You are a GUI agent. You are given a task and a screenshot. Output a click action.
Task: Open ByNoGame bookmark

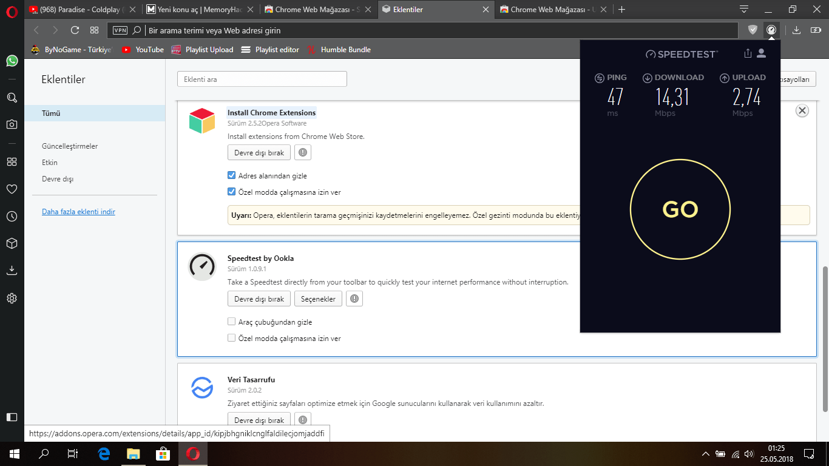[x=71, y=50]
